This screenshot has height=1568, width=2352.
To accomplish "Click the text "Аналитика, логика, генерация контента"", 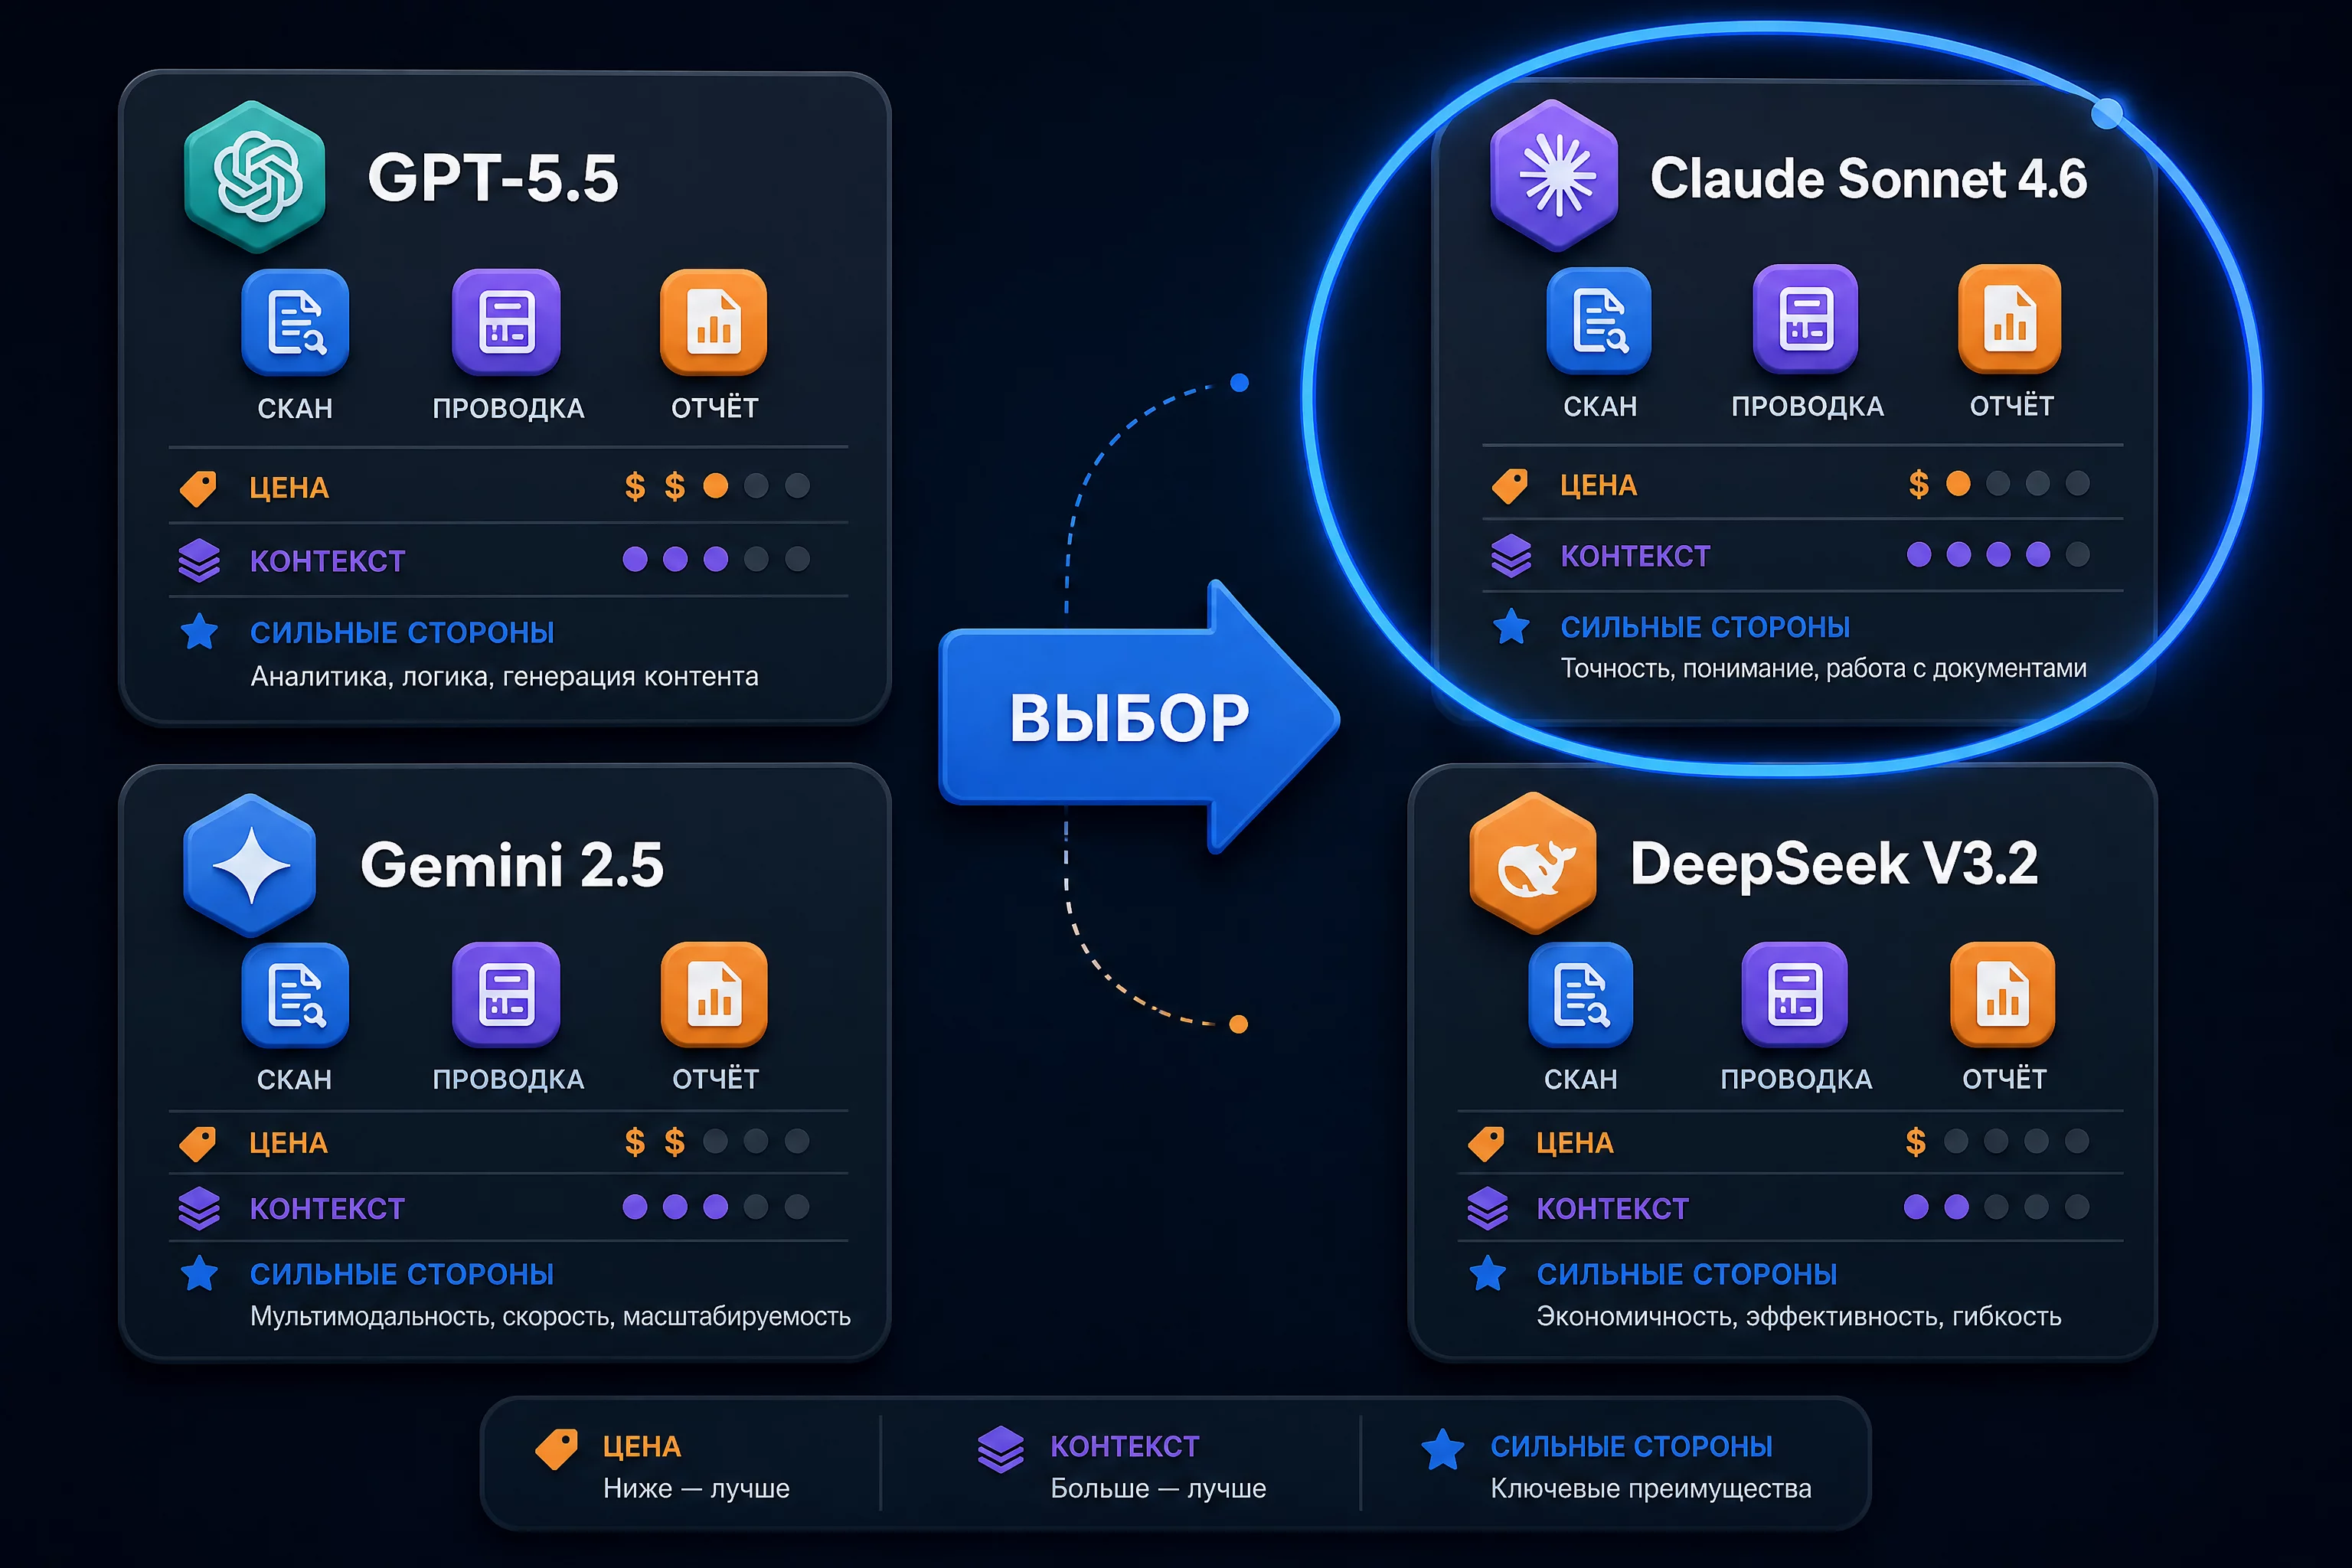I will coord(504,677).
